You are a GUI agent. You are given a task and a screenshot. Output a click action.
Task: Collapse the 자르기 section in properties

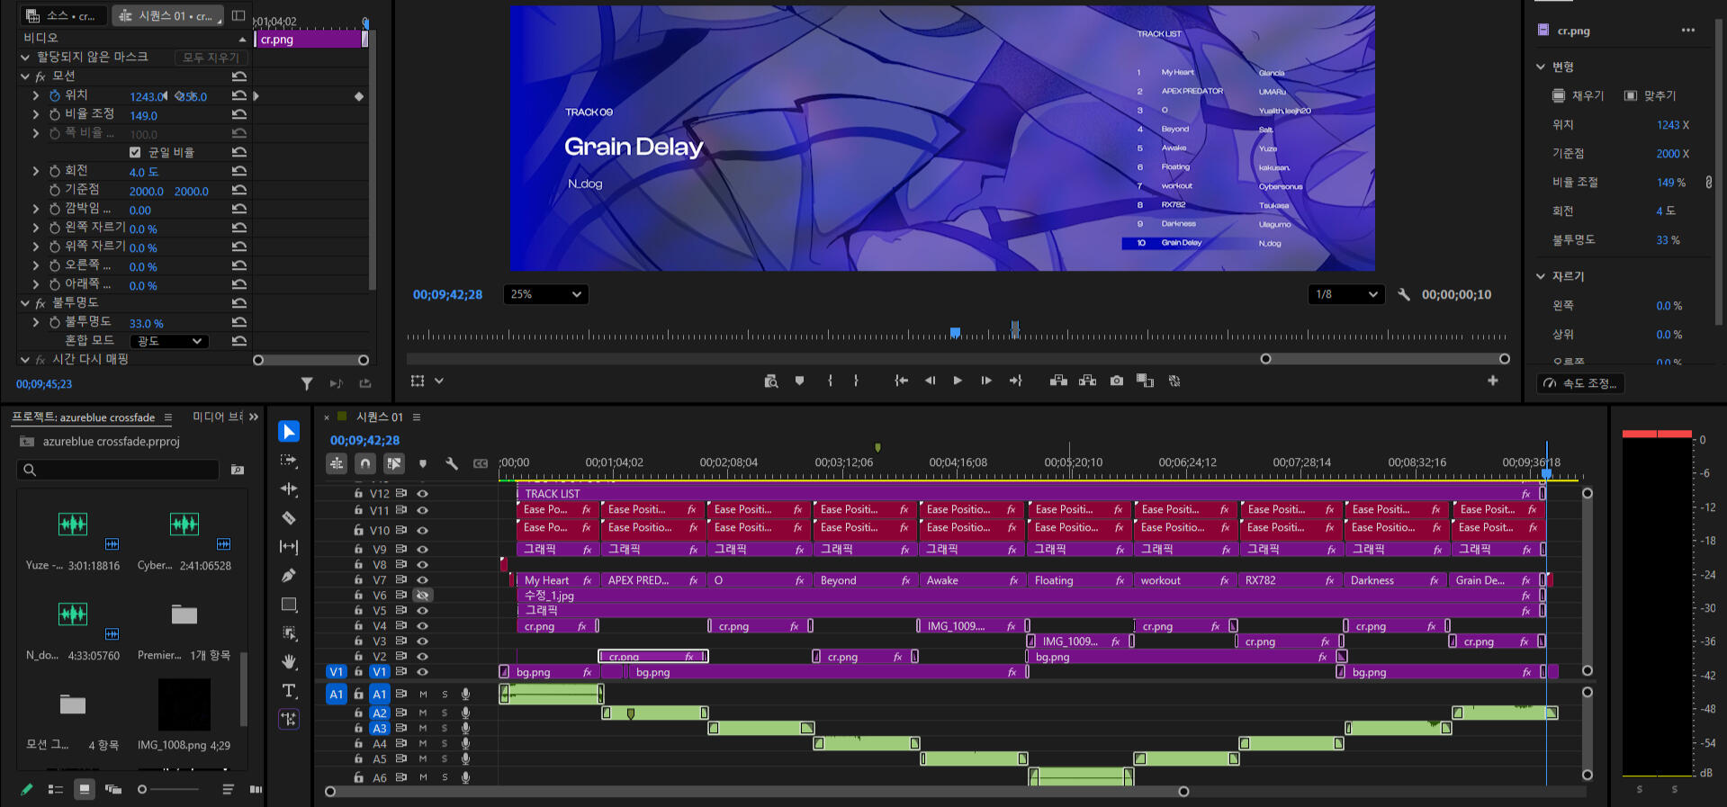[x=1541, y=276]
